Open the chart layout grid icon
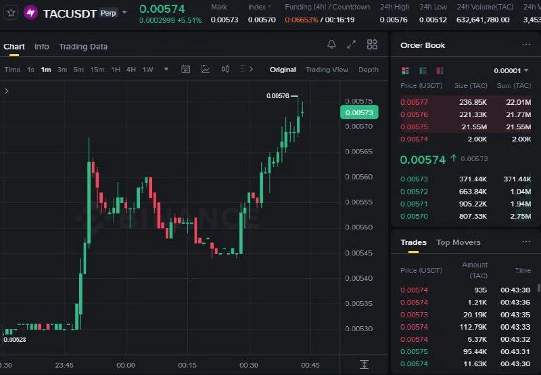This screenshot has width=541, height=375. 372,44
